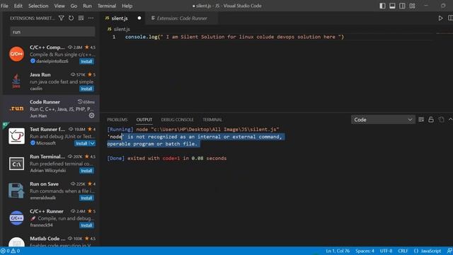Toggle secondary side bar layout icon
Viewport: 453px width, 255px height.
click(402, 6)
